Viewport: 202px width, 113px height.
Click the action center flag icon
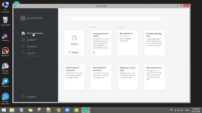[171, 110]
